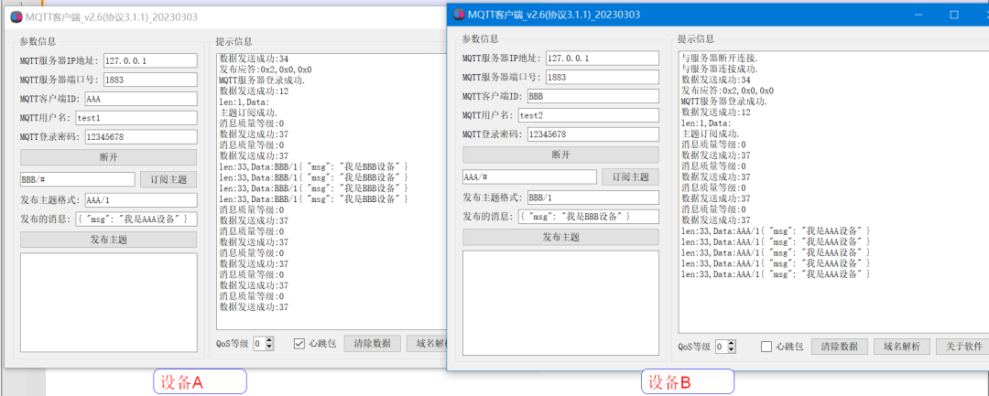Click the app icon in Device B title bar
This screenshot has height=396, width=989.
pos(459,14)
